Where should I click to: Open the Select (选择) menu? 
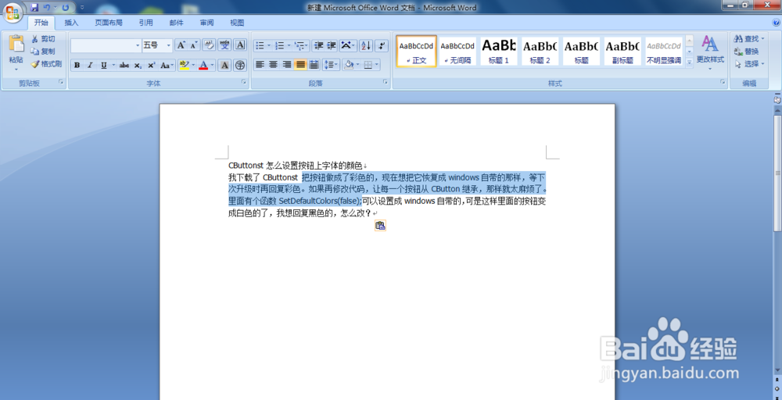[748, 64]
